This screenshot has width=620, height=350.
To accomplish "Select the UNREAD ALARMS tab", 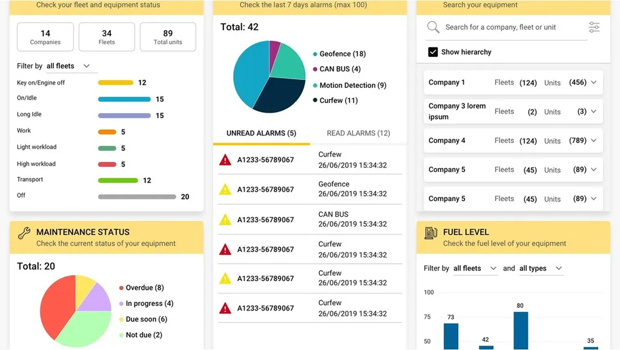I will pyautogui.click(x=262, y=133).
